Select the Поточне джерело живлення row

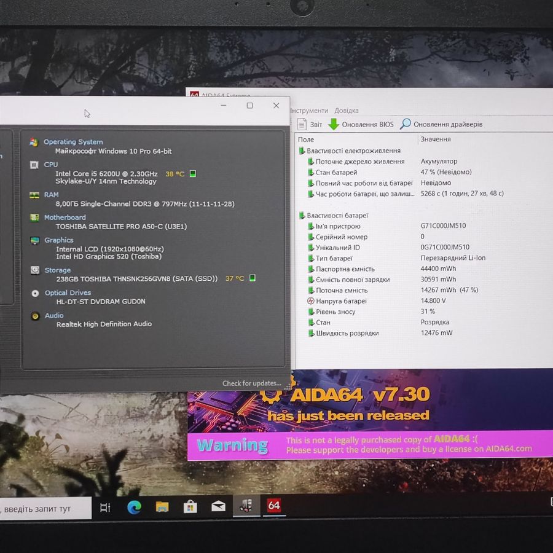click(423, 162)
